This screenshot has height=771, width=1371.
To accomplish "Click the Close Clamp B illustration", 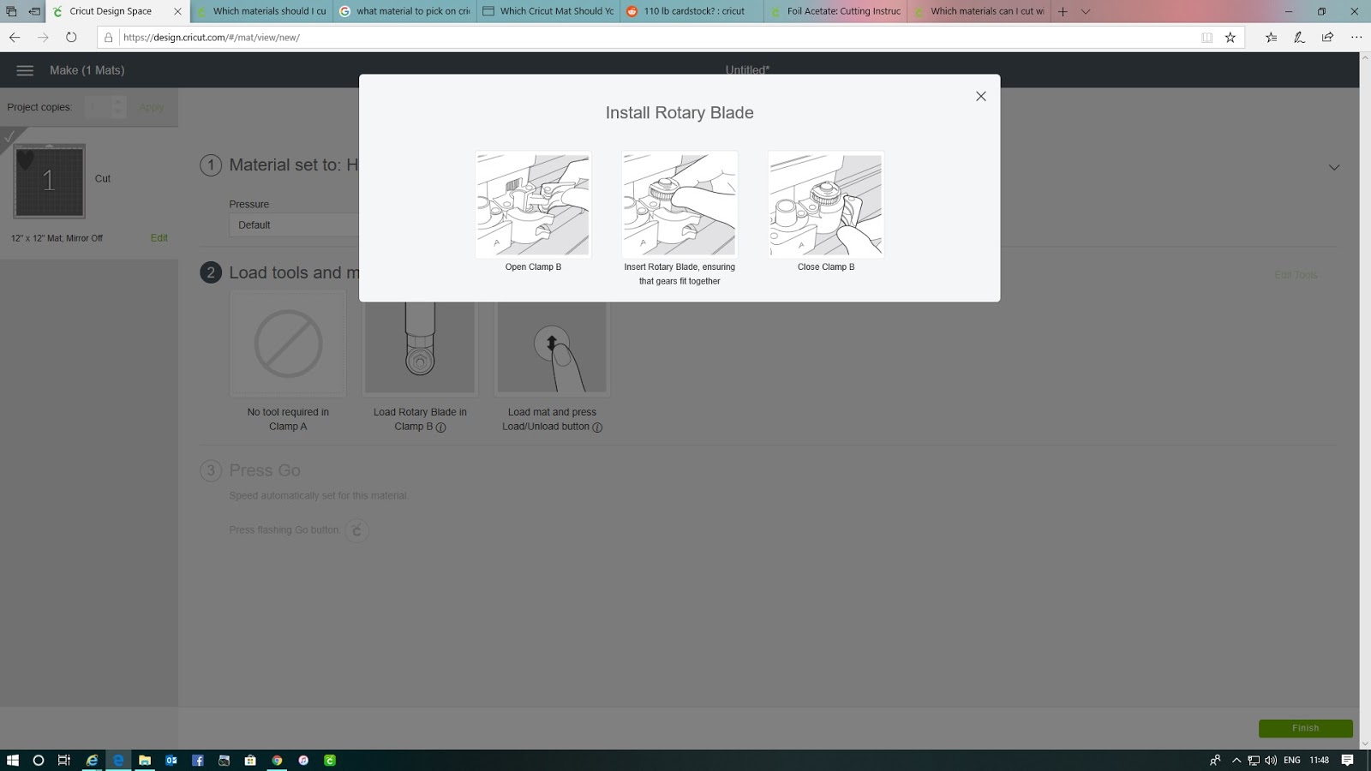I will [826, 205].
